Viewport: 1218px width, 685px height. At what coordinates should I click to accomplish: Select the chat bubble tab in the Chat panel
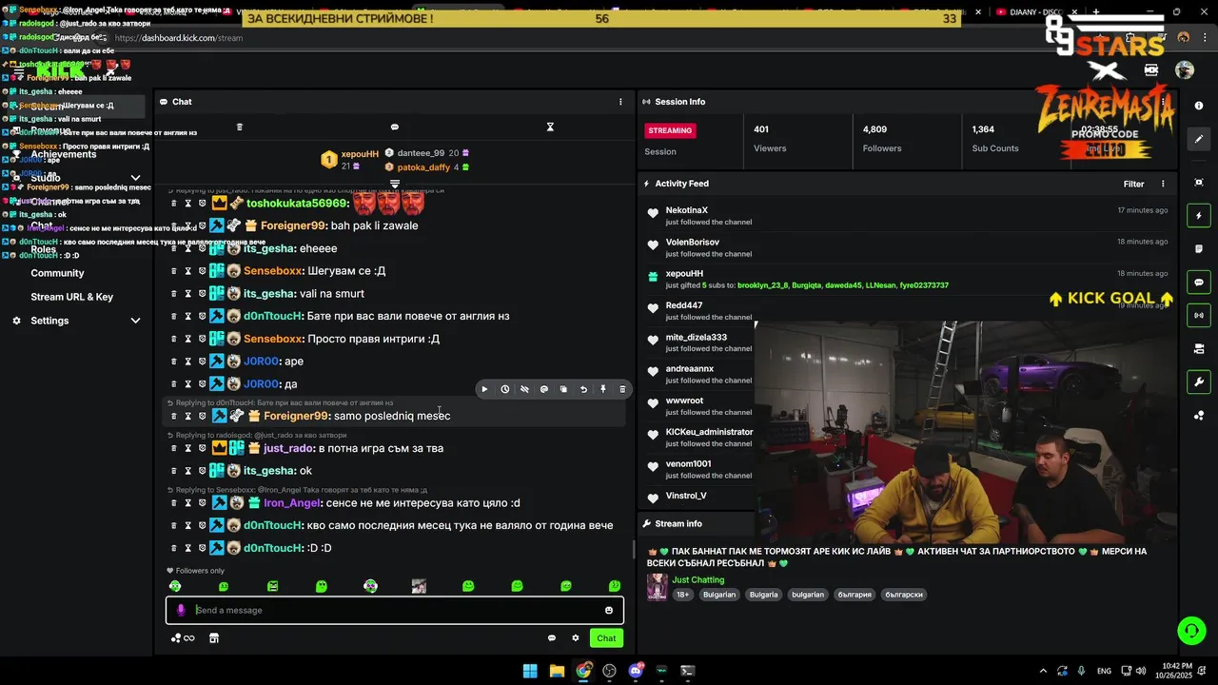[x=394, y=127]
